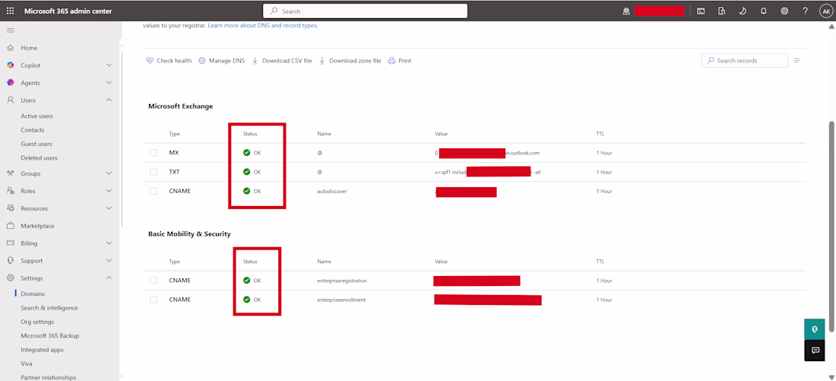Click the Roles icon in the sidebar

(10, 191)
